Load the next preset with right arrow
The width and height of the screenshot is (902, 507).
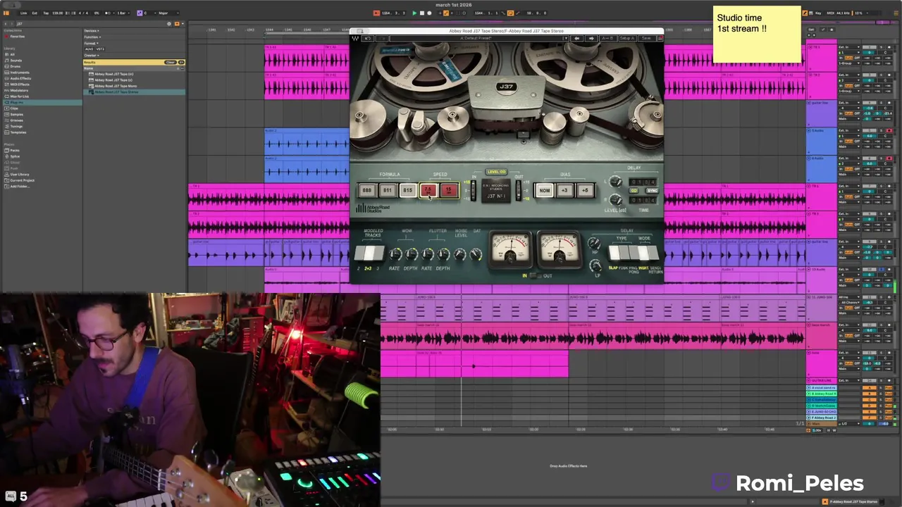pyautogui.click(x=591, y=38)
